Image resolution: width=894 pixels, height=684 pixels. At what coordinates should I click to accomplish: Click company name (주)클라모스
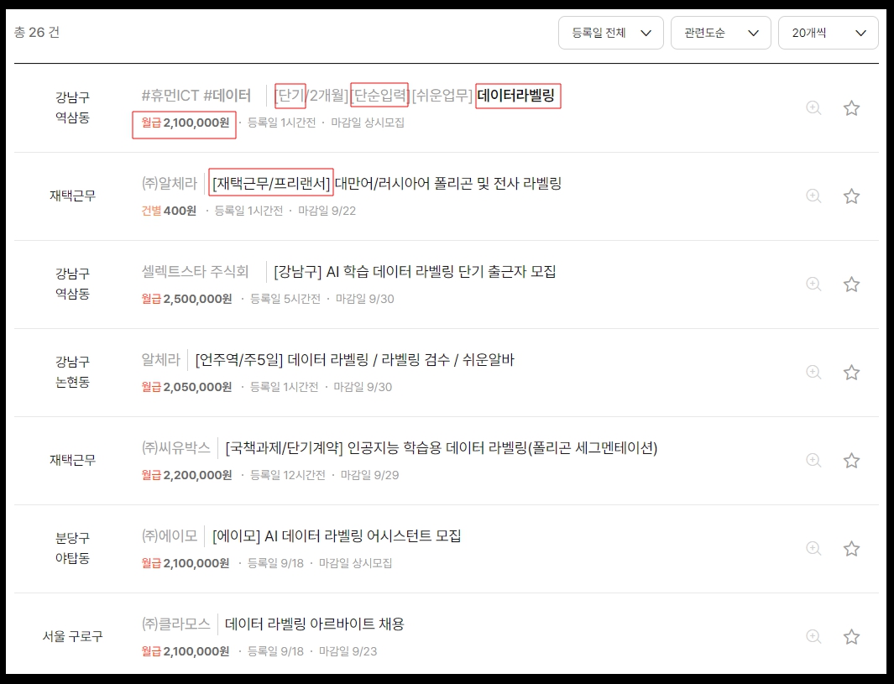point(175,624)
